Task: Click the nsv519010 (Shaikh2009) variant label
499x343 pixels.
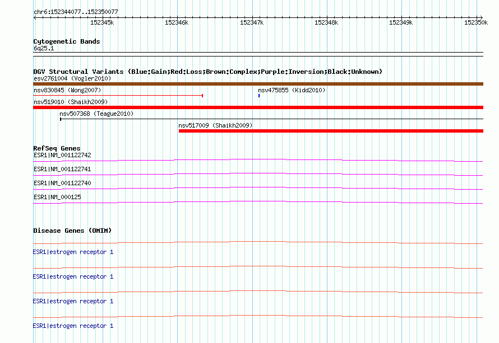Action: [x=71, y=102]
